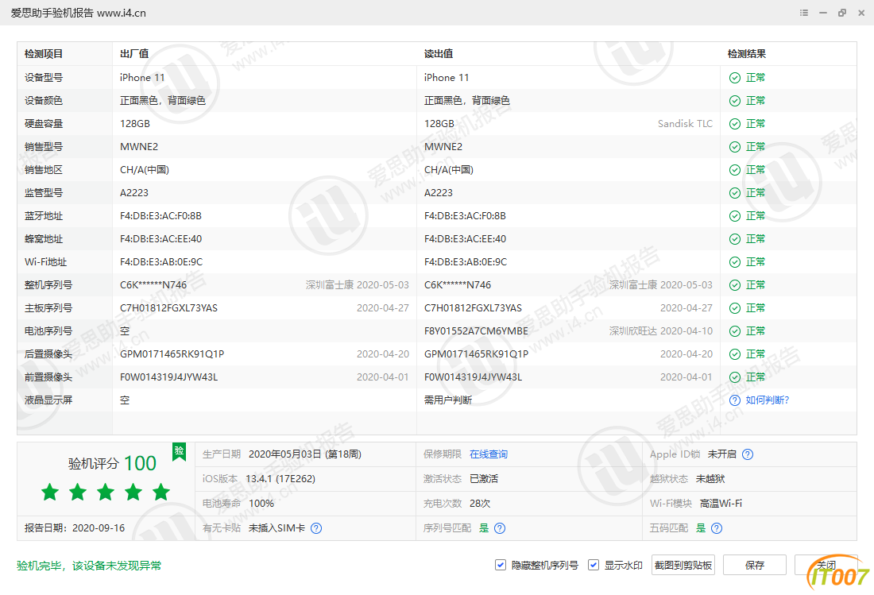Click the green check icon in 蜂窝地址 row
The width and height of the screenshot is (874, 595).
pyautogui.click(x=735, y=239)
